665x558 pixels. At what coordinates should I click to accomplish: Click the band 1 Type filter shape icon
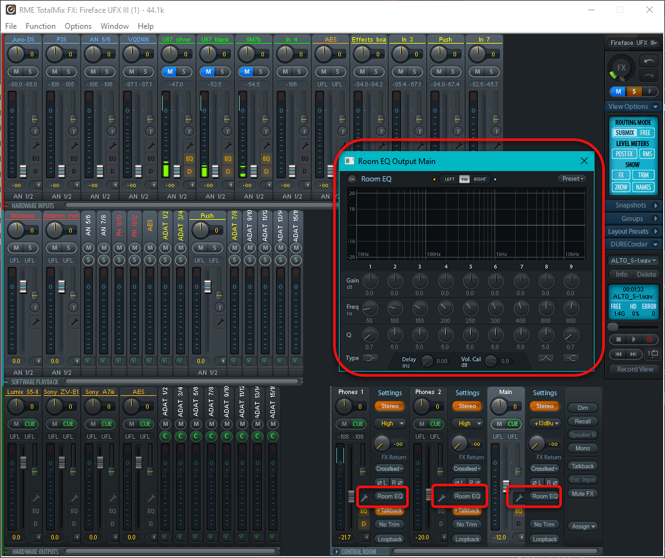point(370,359)
